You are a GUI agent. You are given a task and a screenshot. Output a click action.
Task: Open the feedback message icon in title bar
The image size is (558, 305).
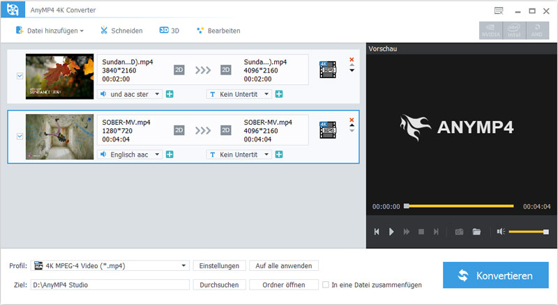(499, 11)
